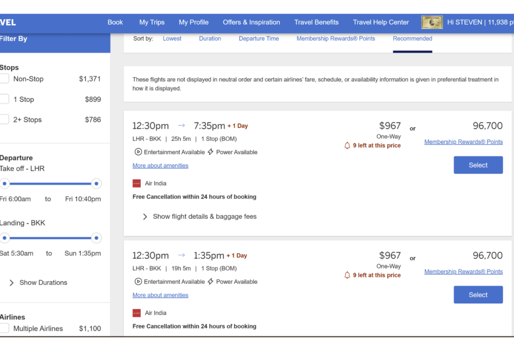Sort flights by Duration
Image resolution: width=514 pixels, height=351 pixels.
point(210,39)
